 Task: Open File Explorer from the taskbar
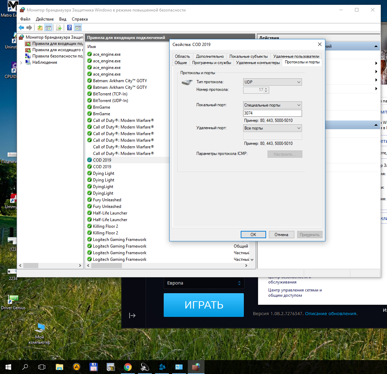59,367
